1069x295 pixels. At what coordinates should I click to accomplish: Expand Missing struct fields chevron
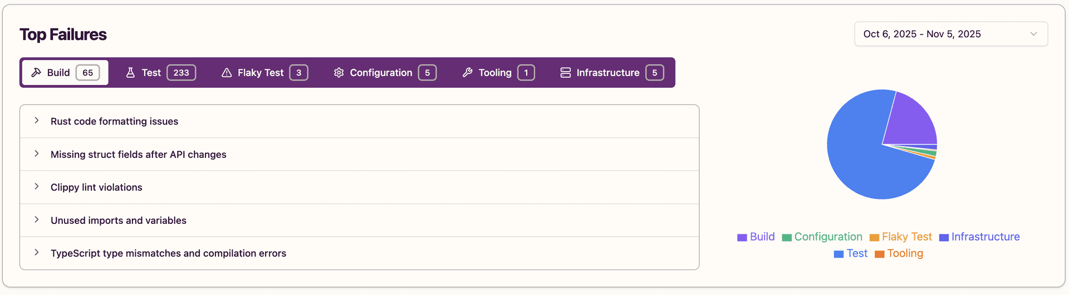click(x=37, y=154)
